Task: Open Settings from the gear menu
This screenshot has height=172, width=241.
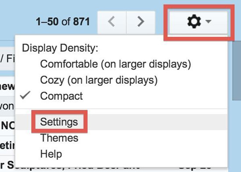Action: click(x=59, y=122)
